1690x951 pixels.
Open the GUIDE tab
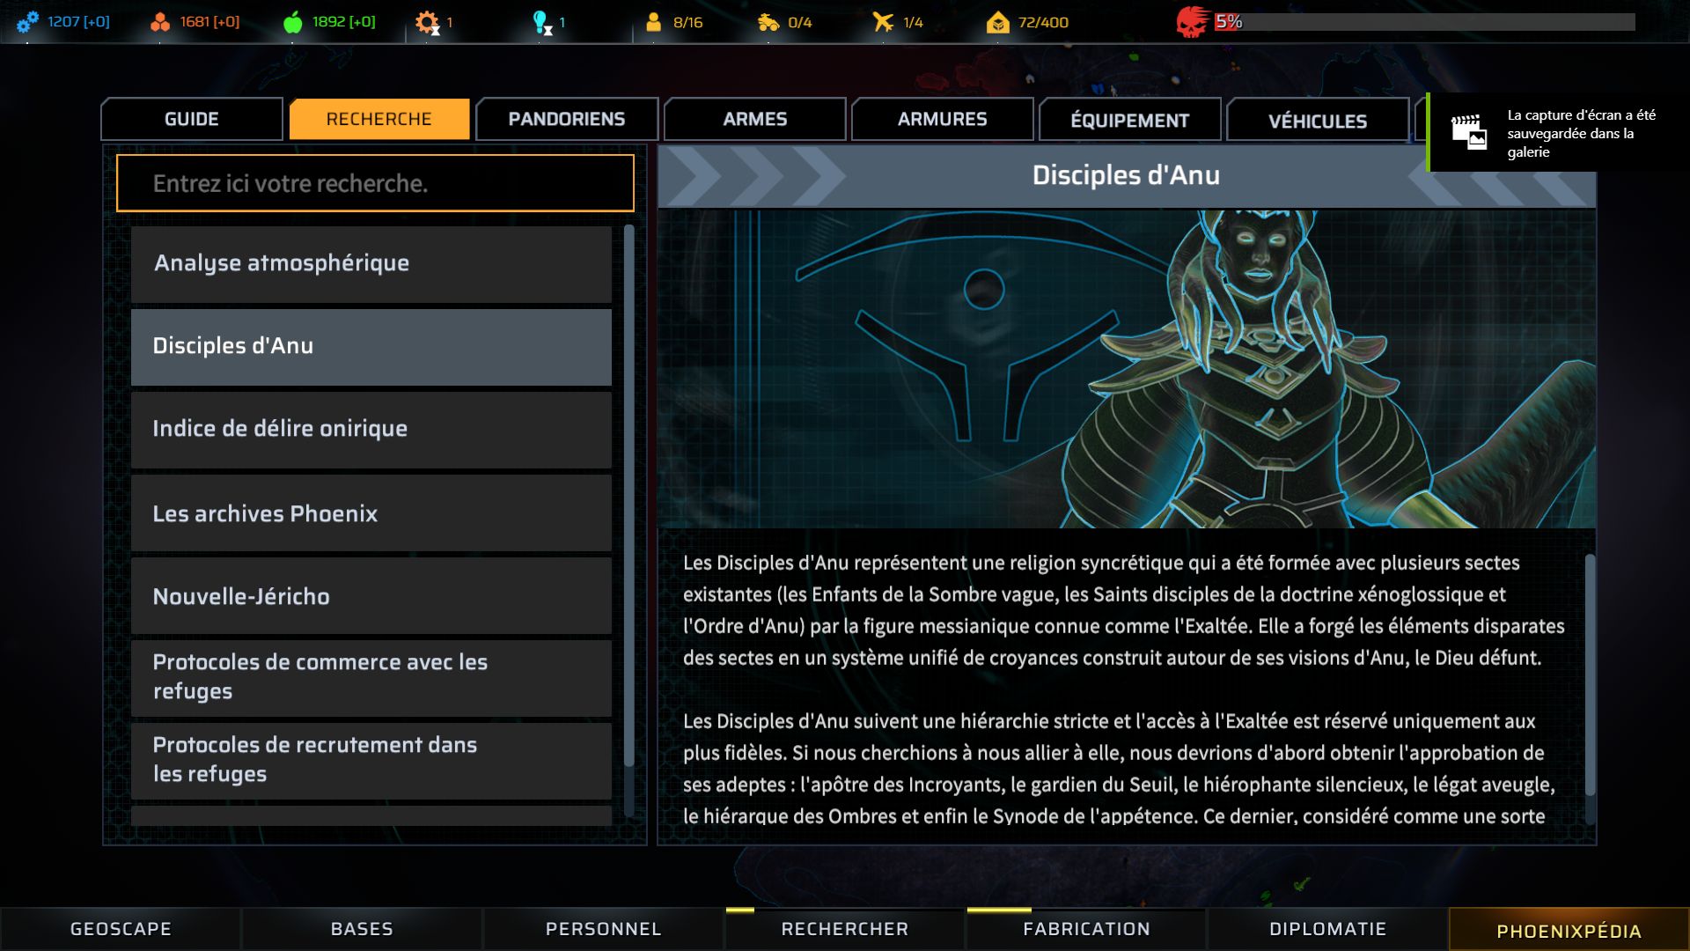[x=192, y=119]
